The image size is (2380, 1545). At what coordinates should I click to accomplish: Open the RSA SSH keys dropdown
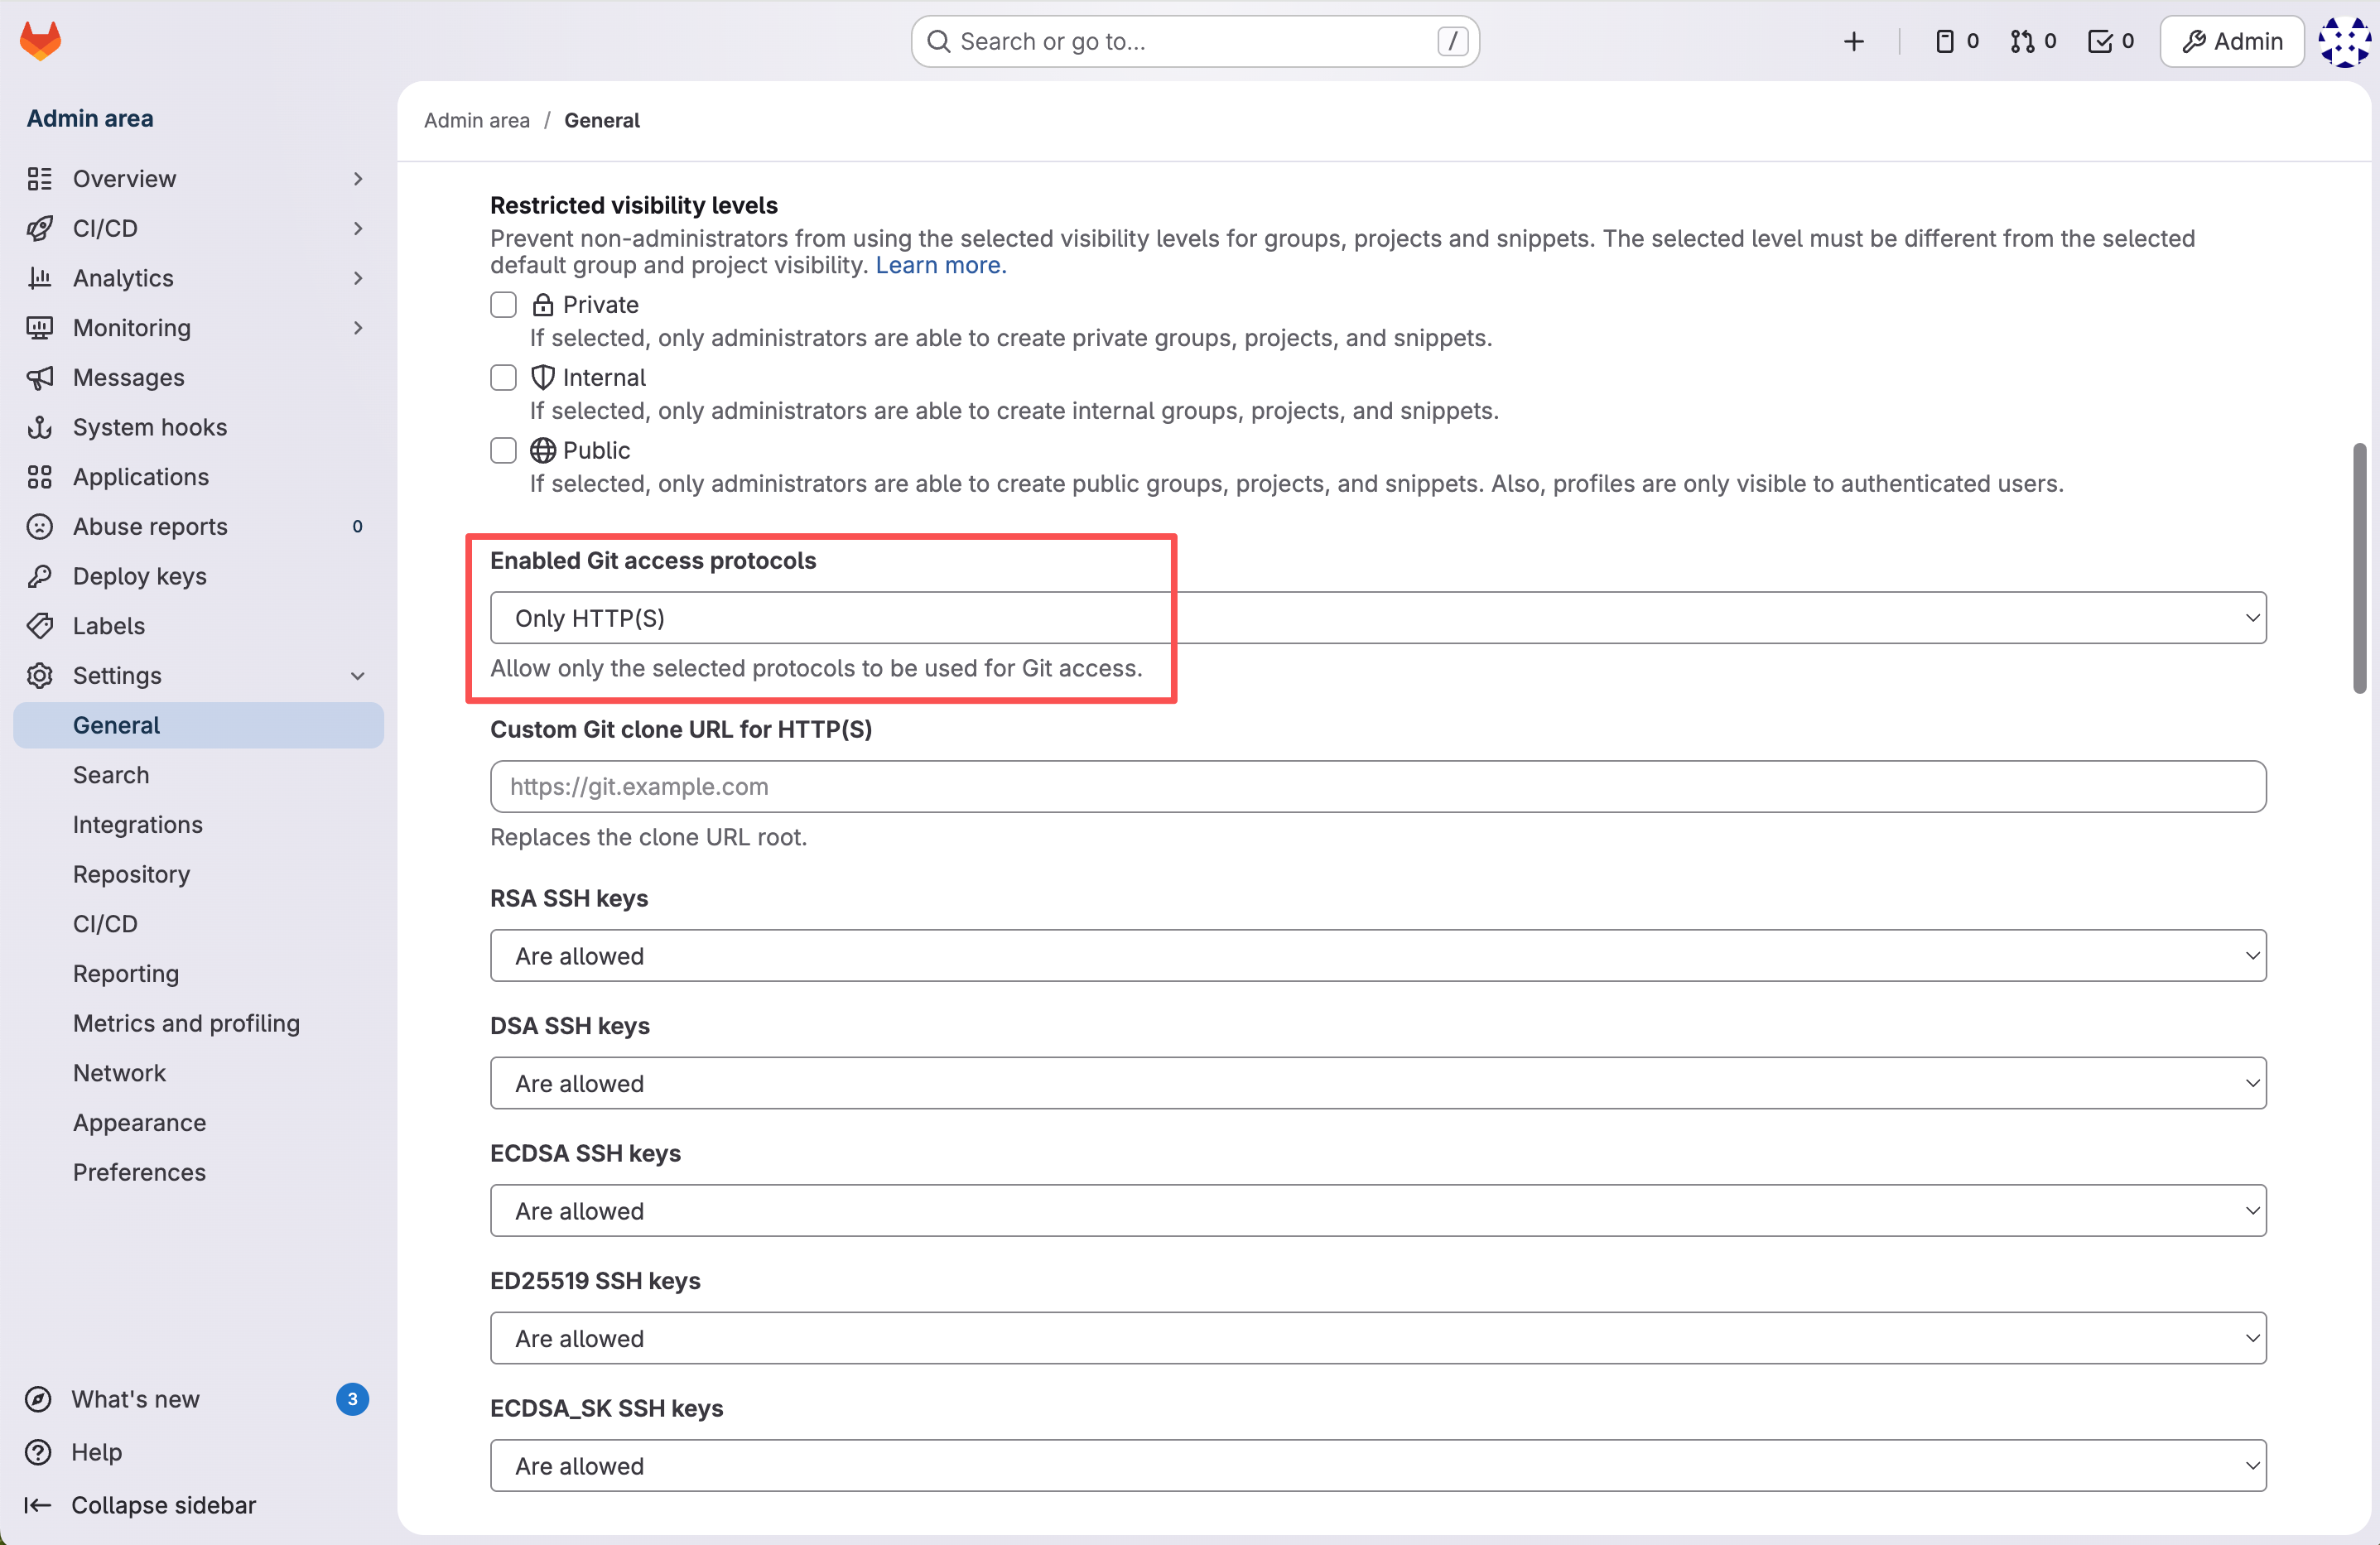coord(1377,955)
